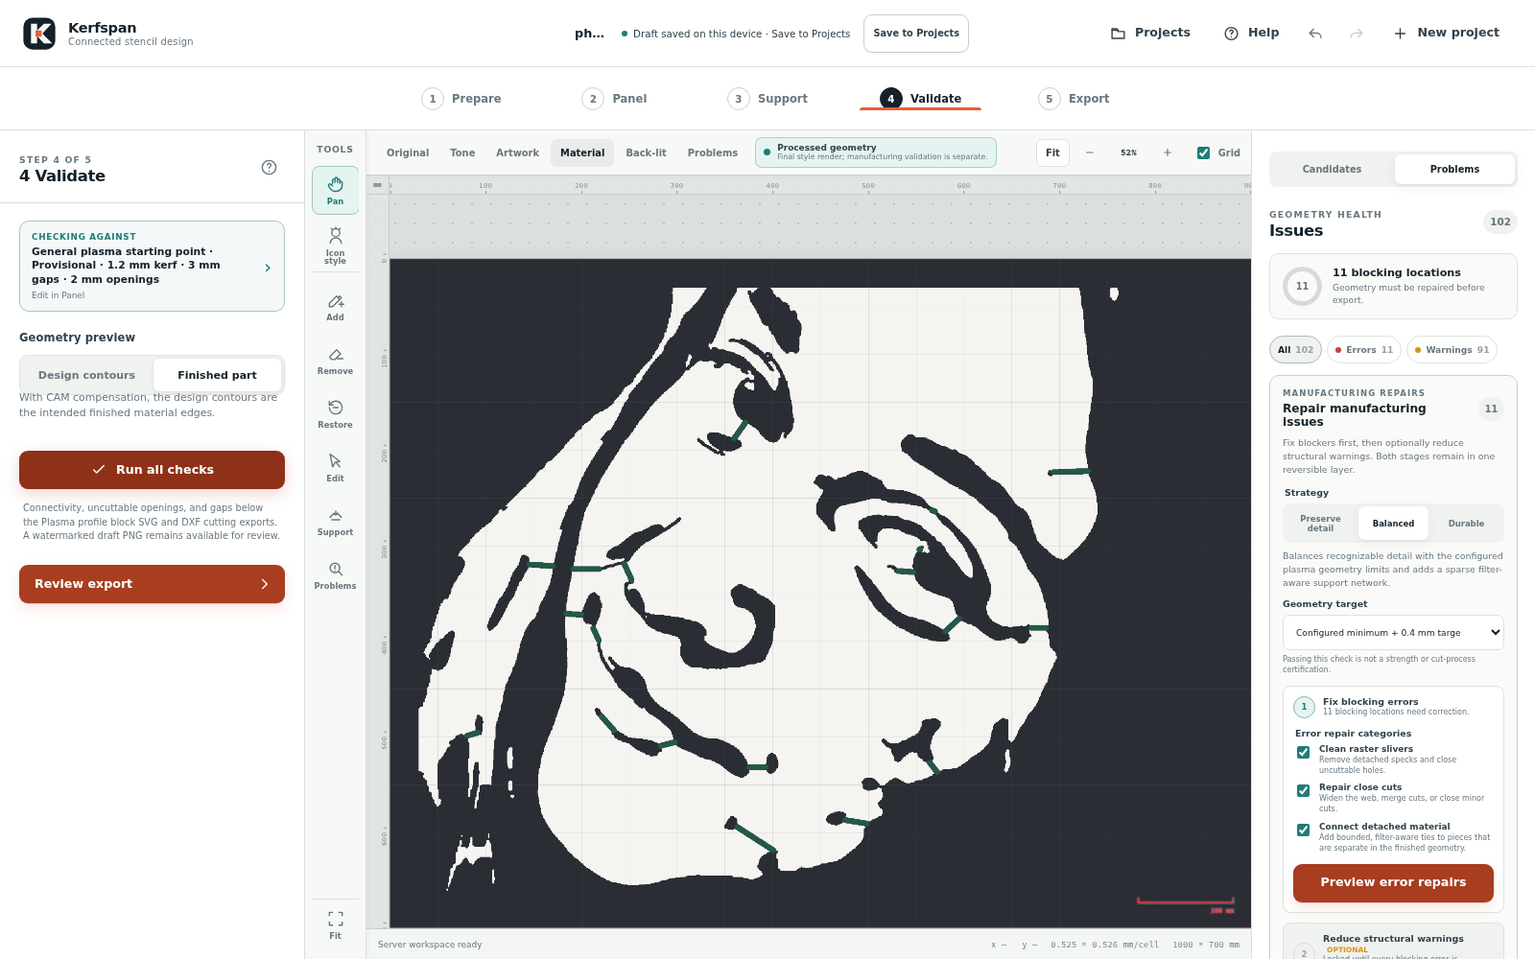This screenshot has width=1535, height=959.
Task: Select Finished part preview
Action: (x=217, y=375)
